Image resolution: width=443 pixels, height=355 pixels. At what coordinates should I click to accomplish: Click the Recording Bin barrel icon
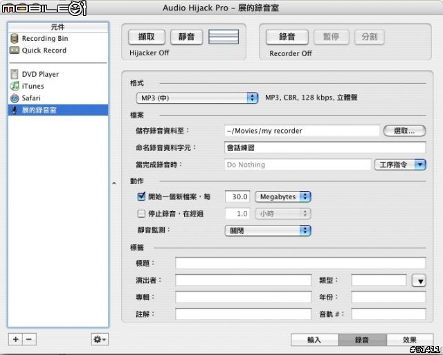pyautogui.click(x=15, y=38)
